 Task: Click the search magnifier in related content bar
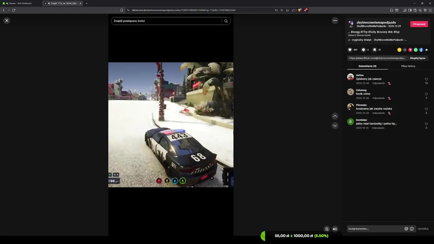pyautogui.click(x=226, y=21)
